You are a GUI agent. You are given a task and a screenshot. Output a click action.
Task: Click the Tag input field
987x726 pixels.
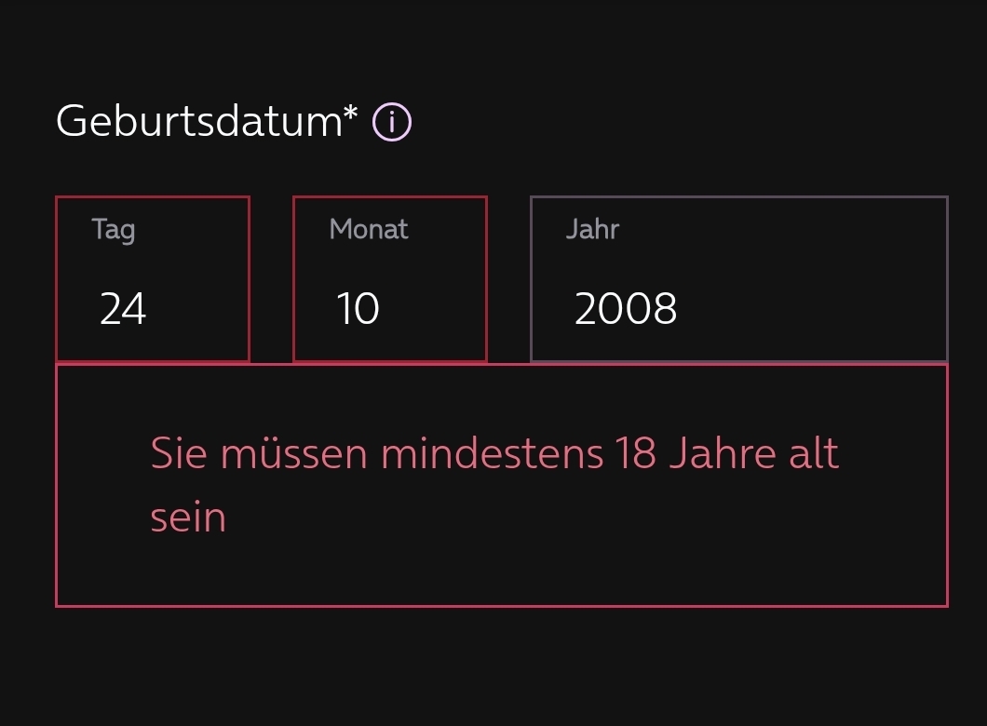click(153, 278)
